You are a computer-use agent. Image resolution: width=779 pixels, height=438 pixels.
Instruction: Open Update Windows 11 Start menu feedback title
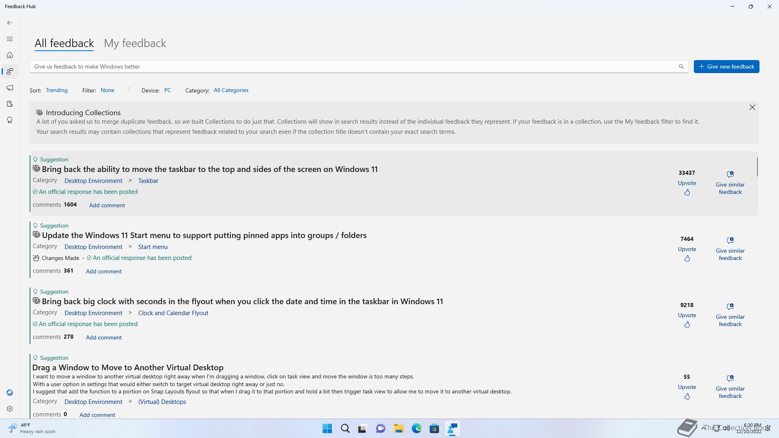click(x=204, y=235)
